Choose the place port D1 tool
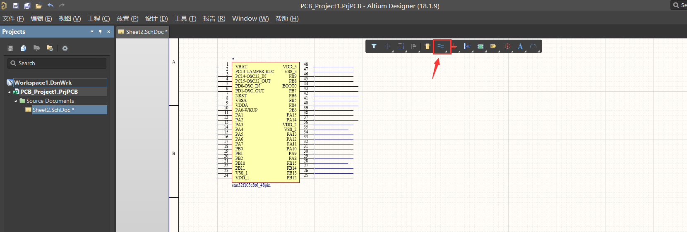This screenshot has width=687, height=232. click(x=494, y=46)
